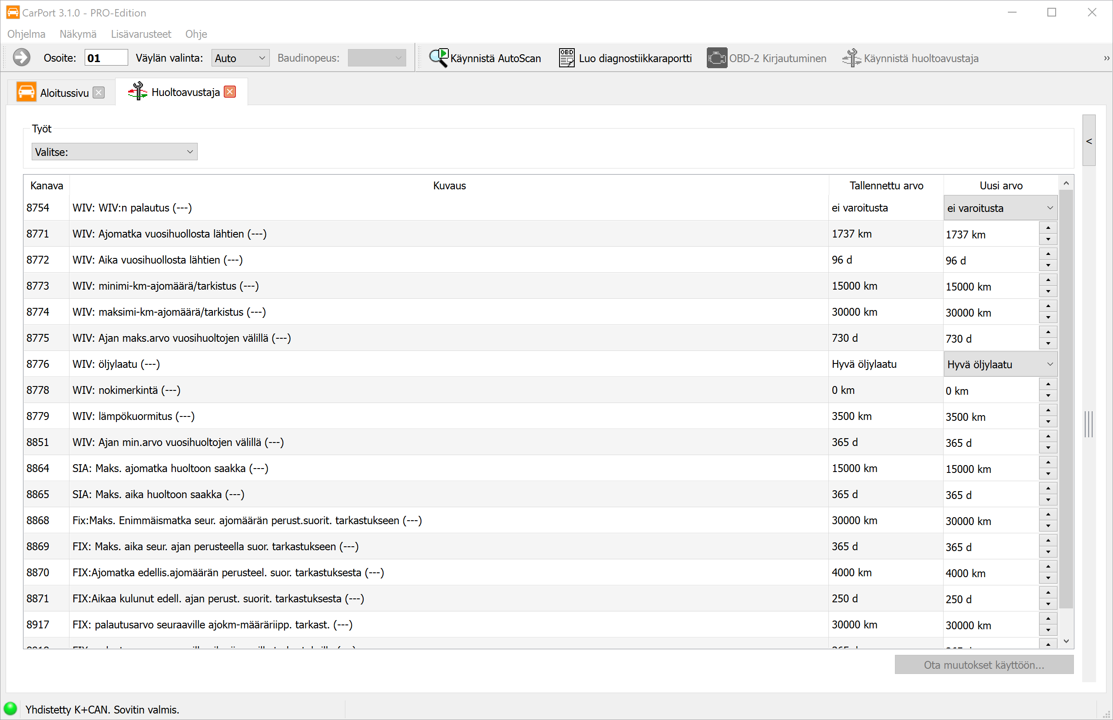Click the Osoite address input field
The image size is (1113, 720).
tap(106, 58)
